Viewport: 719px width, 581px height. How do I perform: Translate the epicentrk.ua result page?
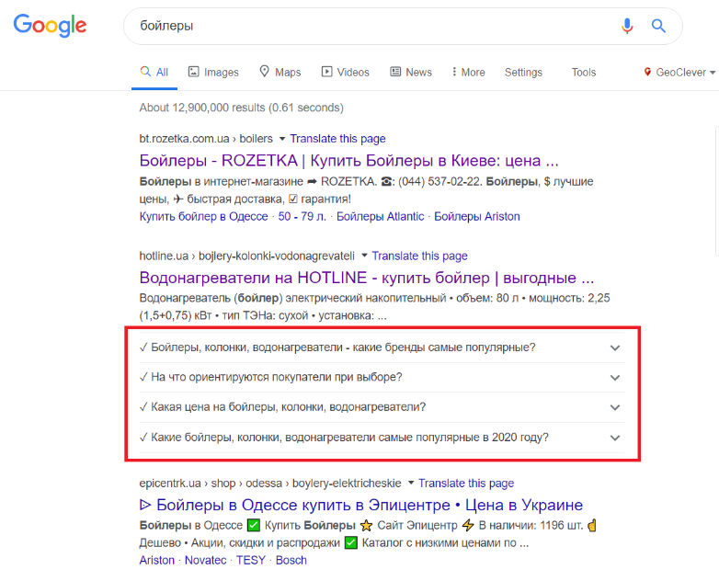[x=466, y=483]
